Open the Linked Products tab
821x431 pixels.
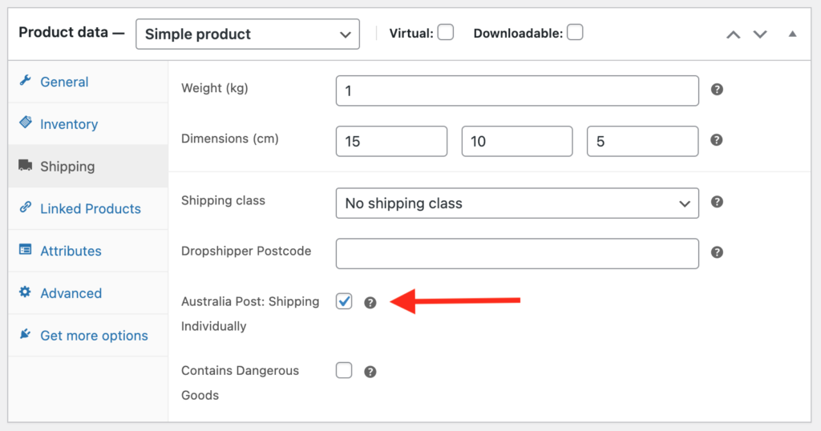91,209
